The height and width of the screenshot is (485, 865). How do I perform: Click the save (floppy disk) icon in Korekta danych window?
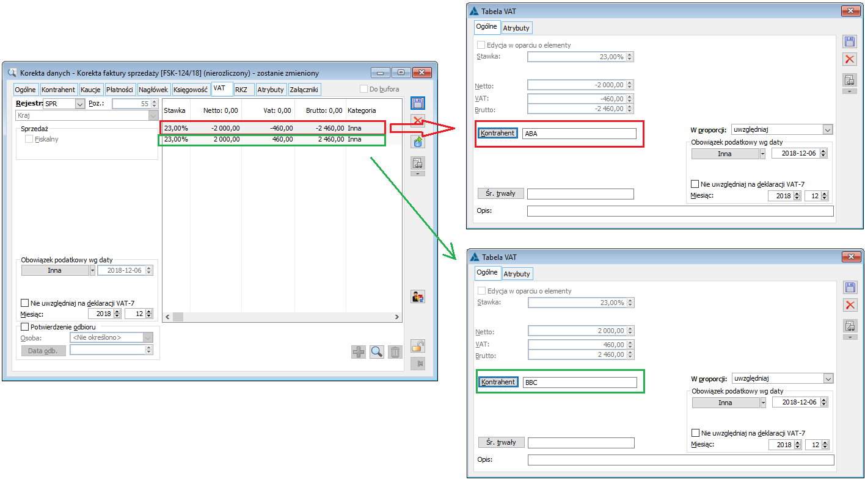(x=418, y=102)
